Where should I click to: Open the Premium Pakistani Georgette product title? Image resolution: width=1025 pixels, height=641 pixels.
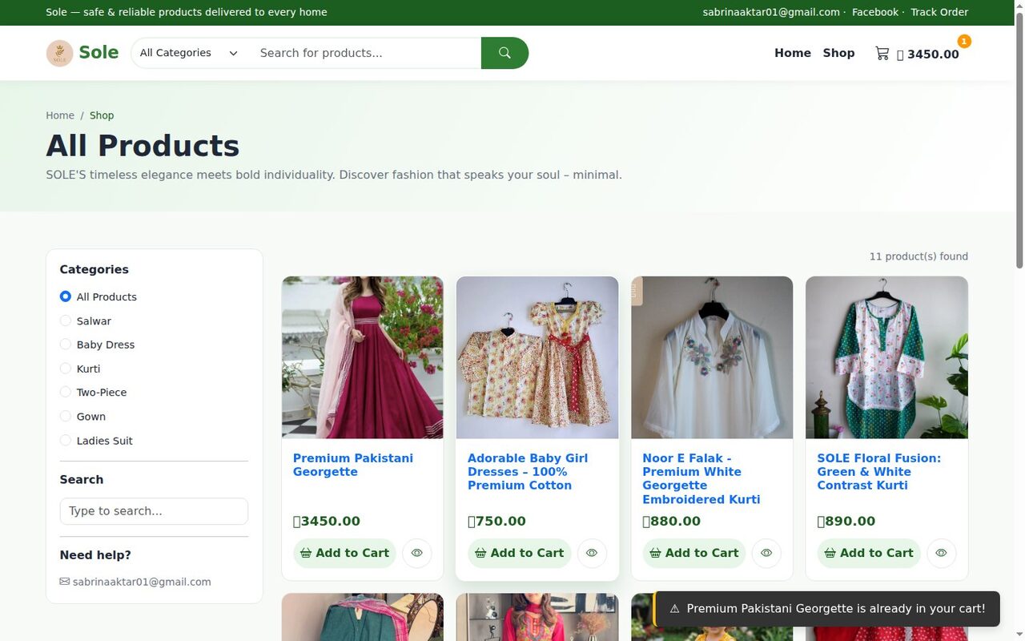coord(353,465)
